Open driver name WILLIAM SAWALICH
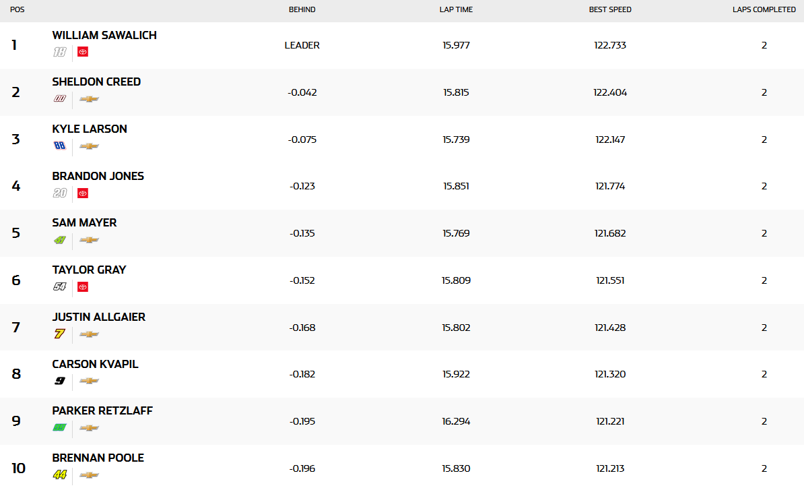 (104, 35)
